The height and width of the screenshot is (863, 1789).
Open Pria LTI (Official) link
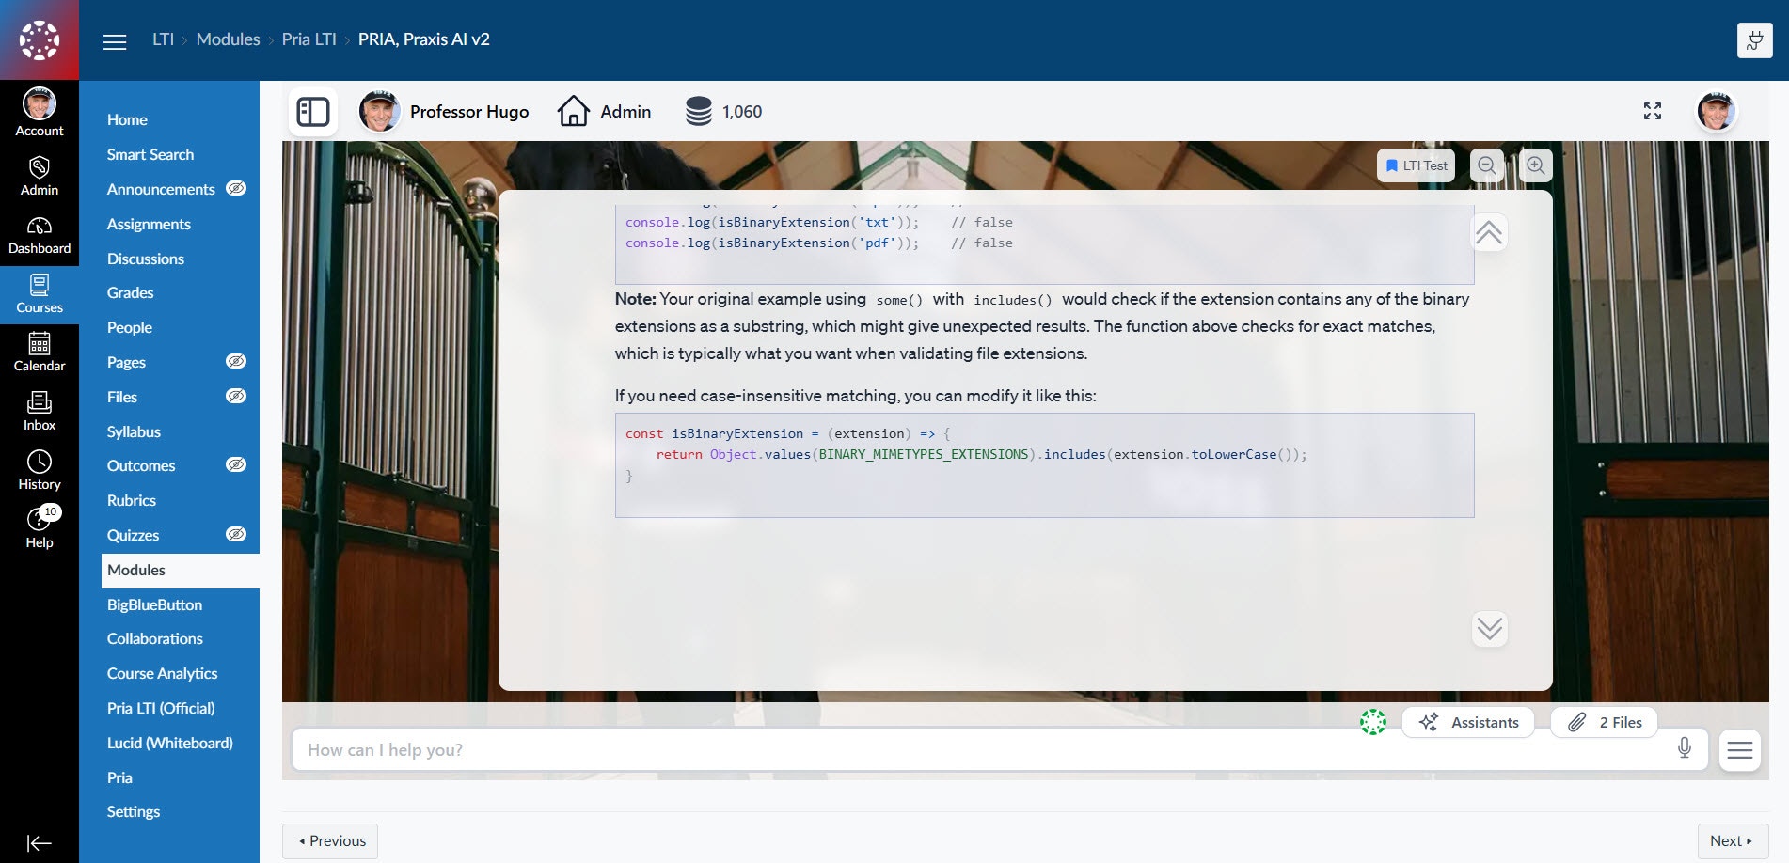[x=161, y=708]
